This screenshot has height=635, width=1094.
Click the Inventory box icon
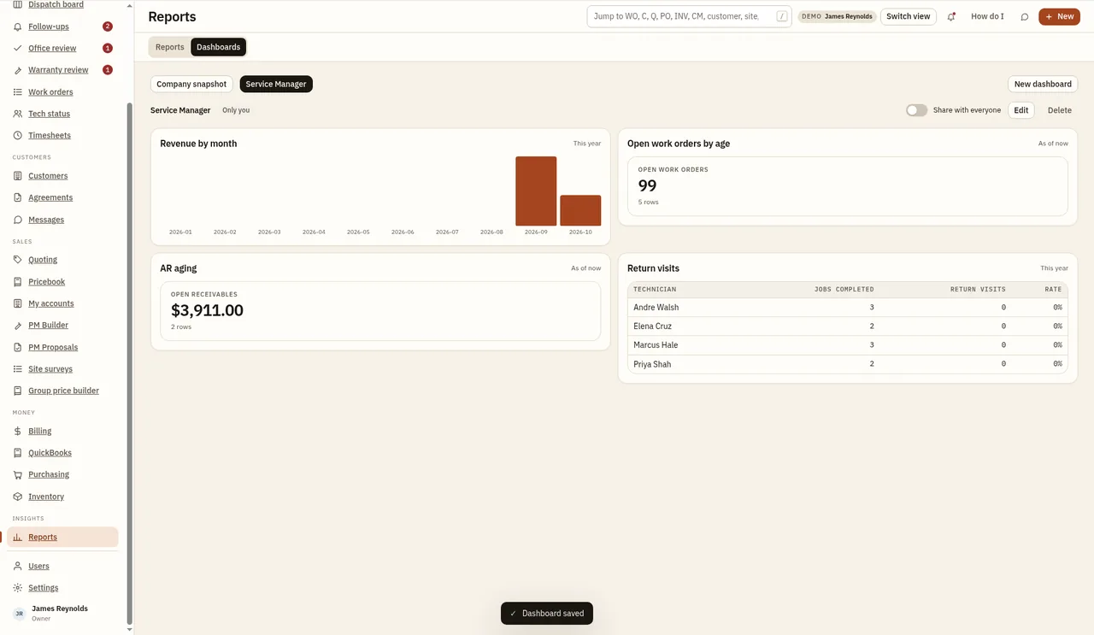[18, 497]
